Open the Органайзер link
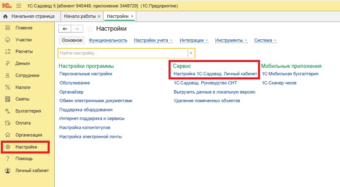 tap(71, 92)
